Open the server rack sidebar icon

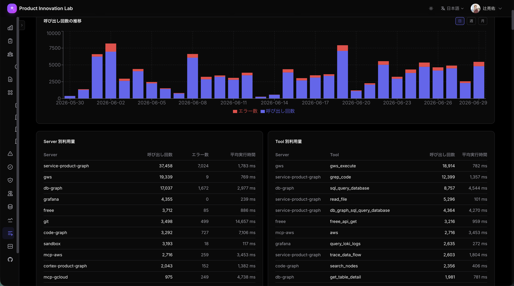(10, 246)
